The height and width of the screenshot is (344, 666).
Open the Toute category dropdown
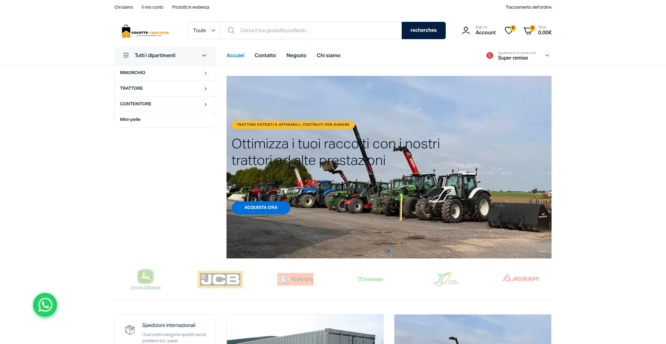(204, 30)
